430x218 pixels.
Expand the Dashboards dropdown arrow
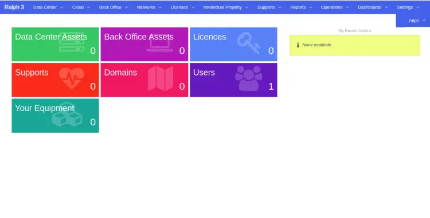click(x=386, y=7)
